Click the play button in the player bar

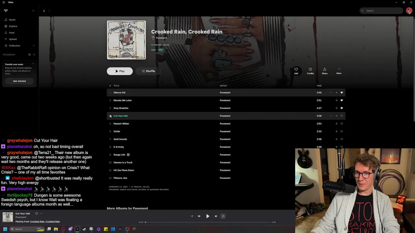[207, 216]
